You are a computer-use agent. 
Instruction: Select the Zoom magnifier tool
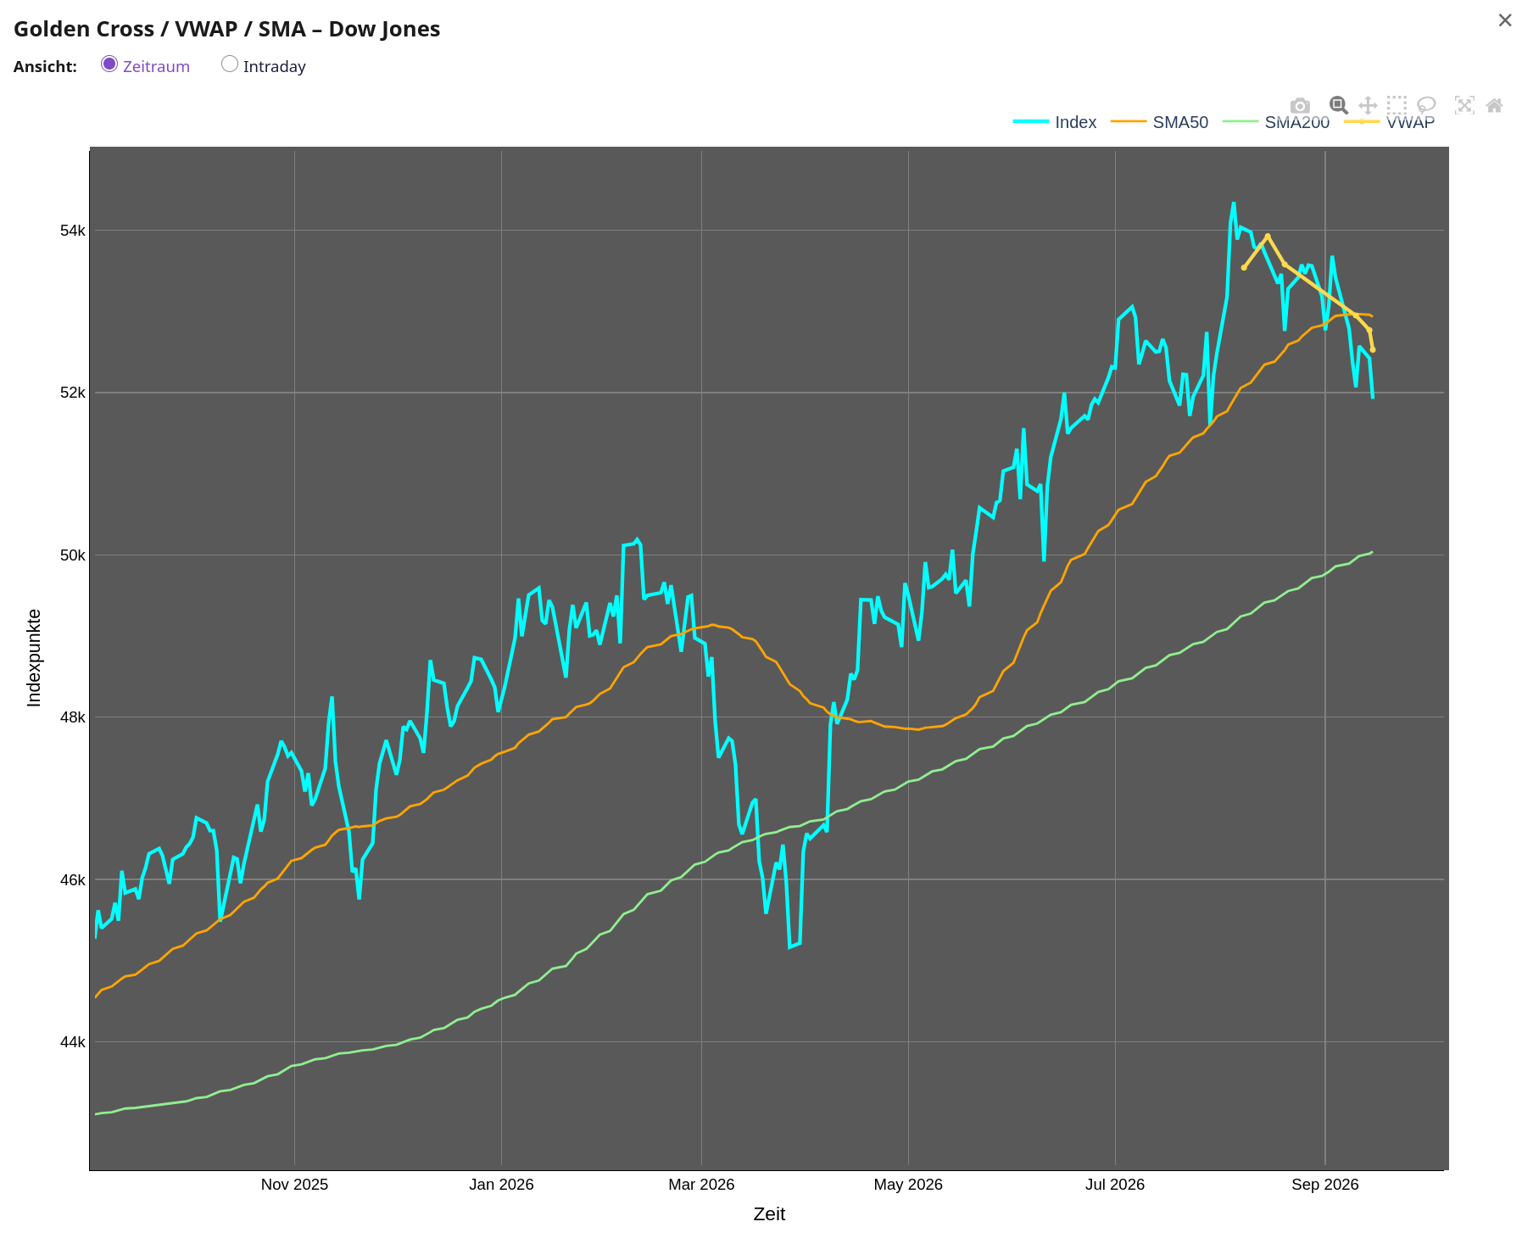[1339, 105]
